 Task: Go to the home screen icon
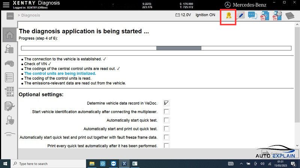[10, 35]
